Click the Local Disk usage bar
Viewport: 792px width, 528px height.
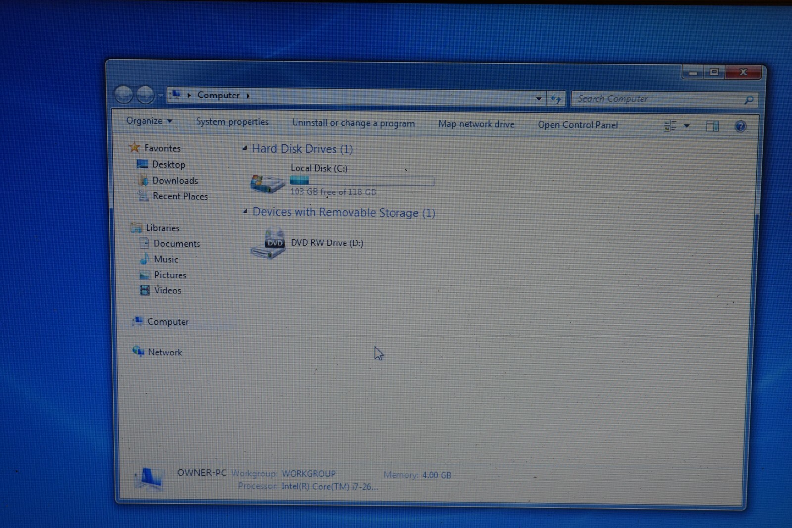click(x=362, y=181)
